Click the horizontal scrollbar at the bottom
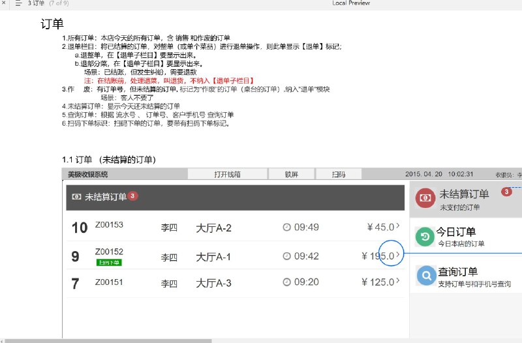The width and height of the screenshot is (522, 343). [x=108, y=341]
